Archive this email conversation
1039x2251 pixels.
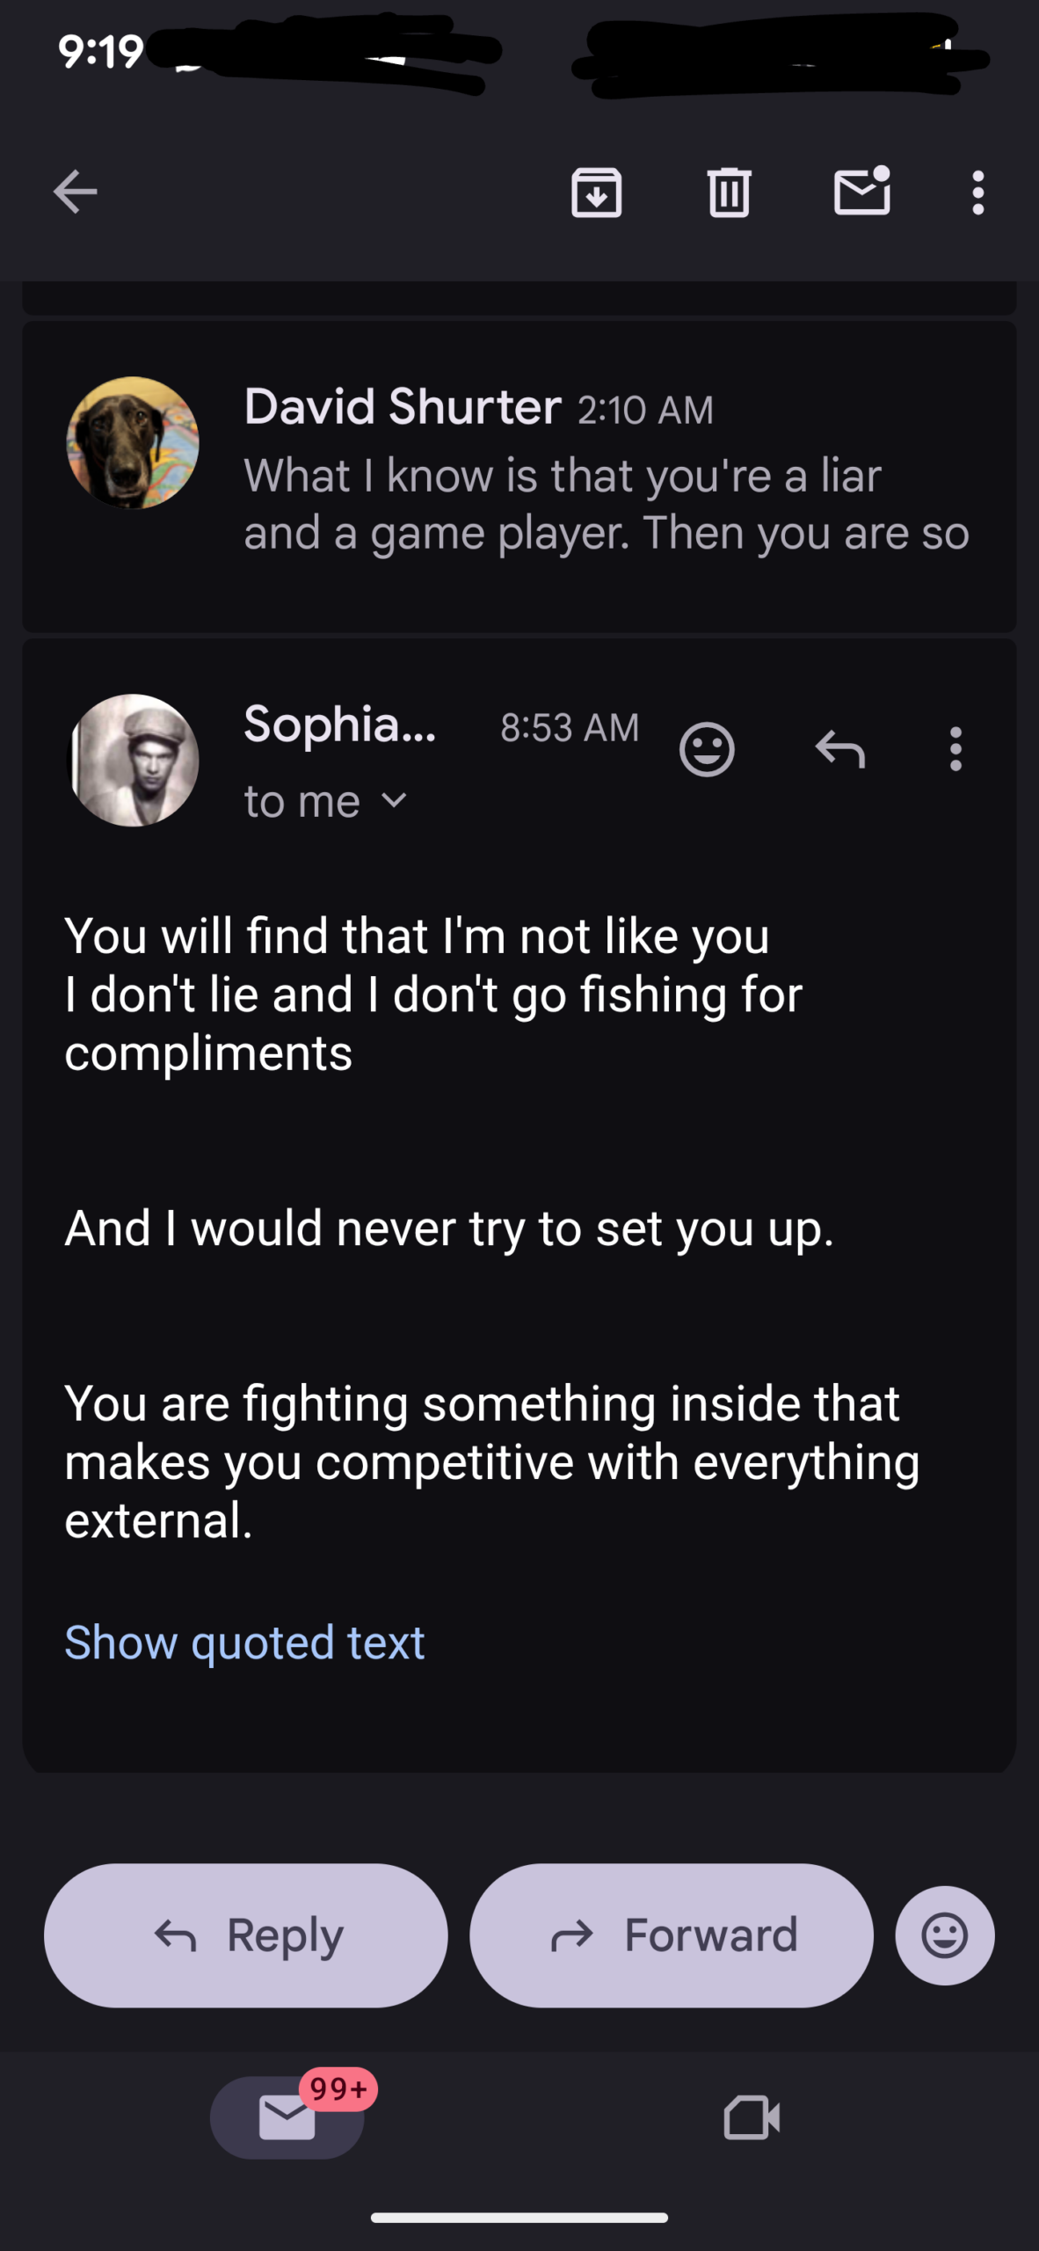click(x=597, y=192)
